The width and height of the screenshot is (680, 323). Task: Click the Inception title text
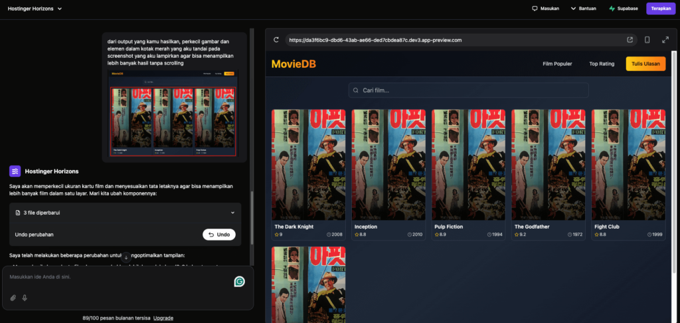(366, 227)
